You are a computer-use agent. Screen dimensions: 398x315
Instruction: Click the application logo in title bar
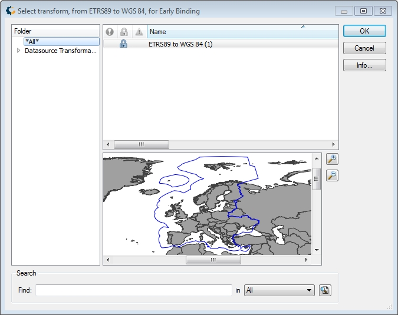[x=11, y=11]
